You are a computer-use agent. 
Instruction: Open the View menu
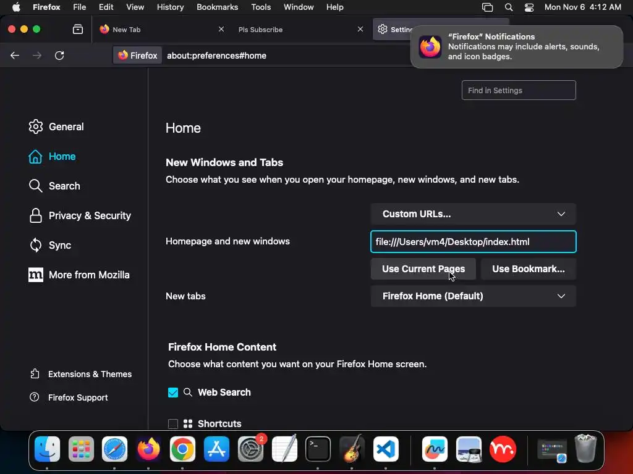[x=135, y=7]
